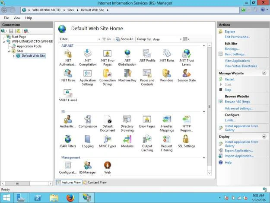The image size is (270, 203).
Task: Open the SSL Settings feature
Action: coord(187,141)
